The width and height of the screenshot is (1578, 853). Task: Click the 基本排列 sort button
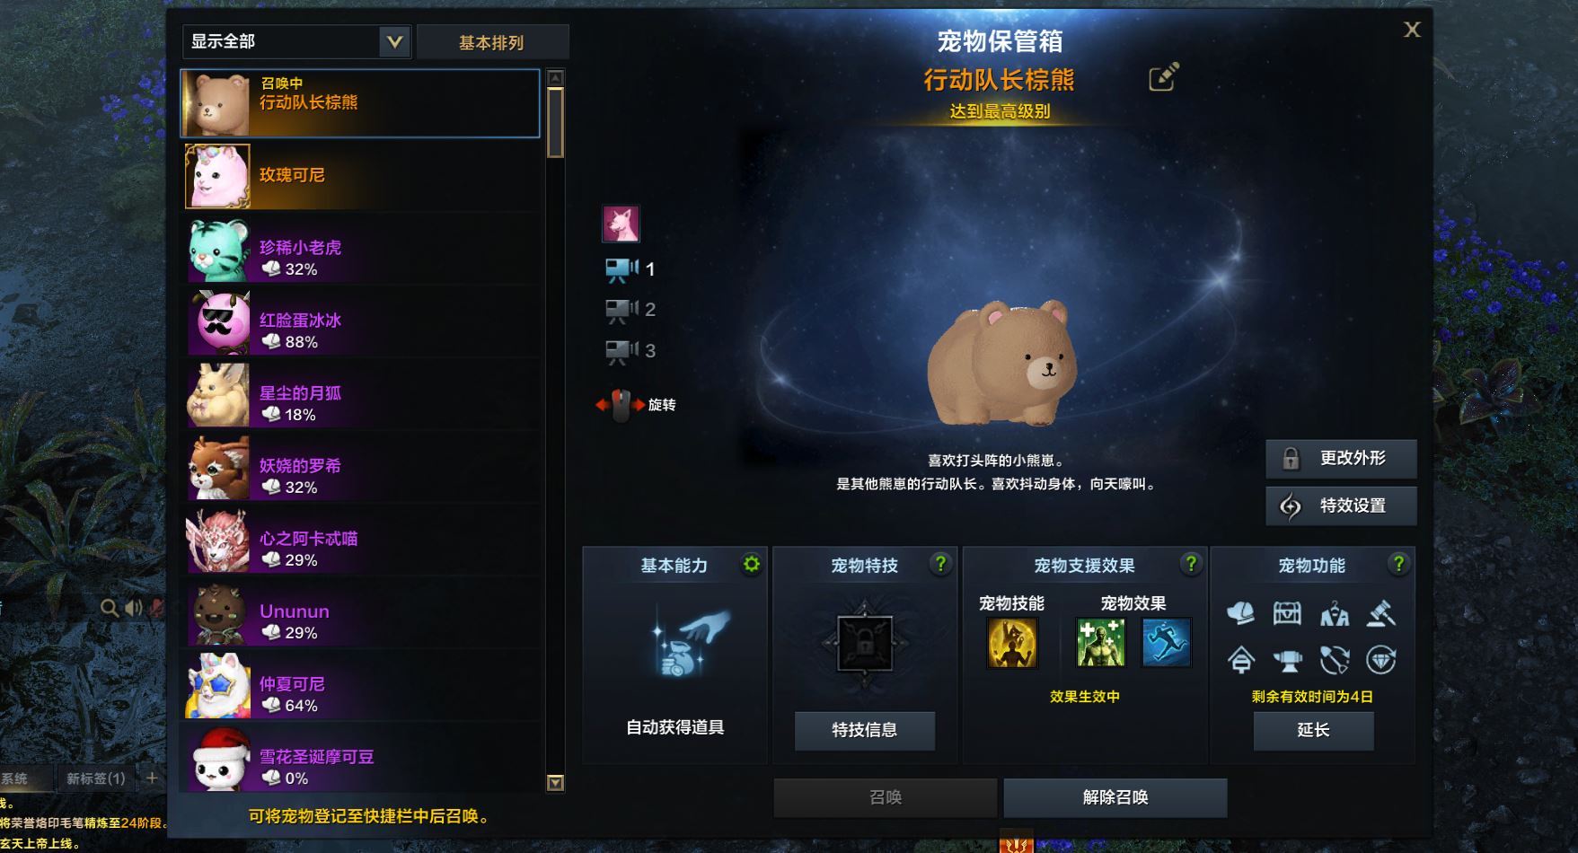[x=492, y=42]
